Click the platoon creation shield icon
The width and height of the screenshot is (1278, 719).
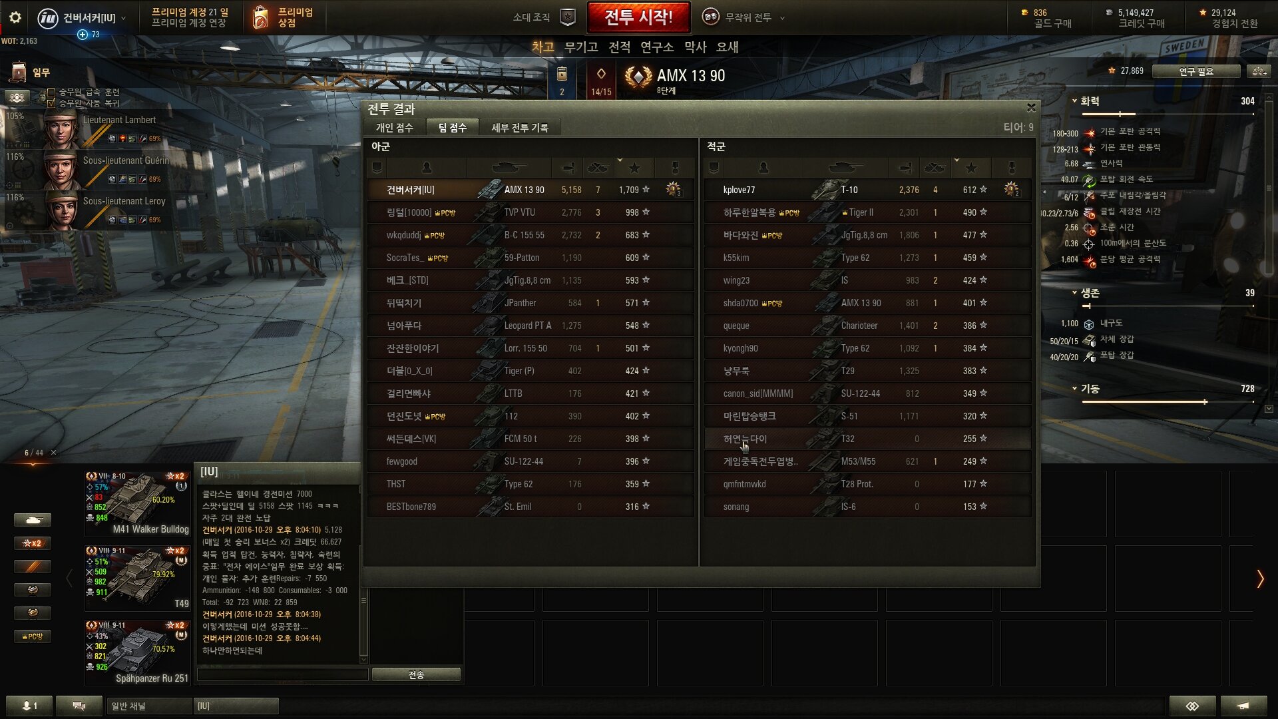(568, 17)
